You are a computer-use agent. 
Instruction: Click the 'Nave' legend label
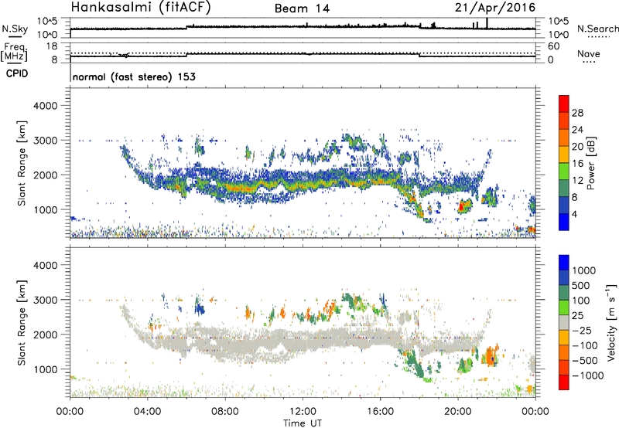[x=589, y=54]
